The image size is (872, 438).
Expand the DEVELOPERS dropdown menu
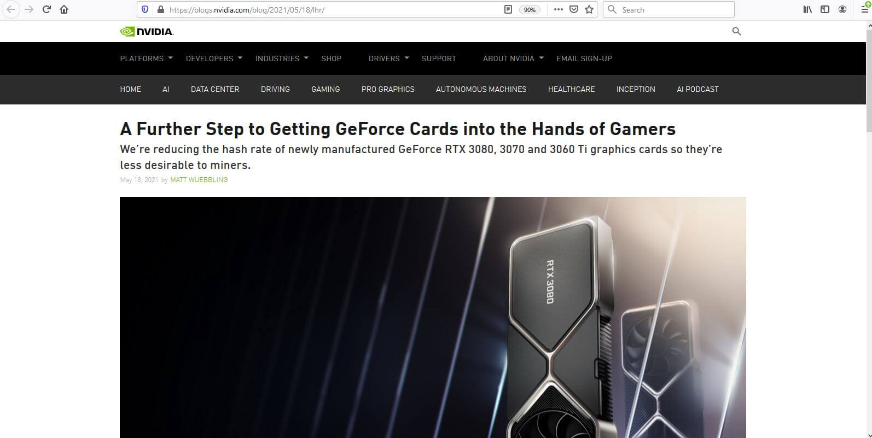[x=213, y=59]
